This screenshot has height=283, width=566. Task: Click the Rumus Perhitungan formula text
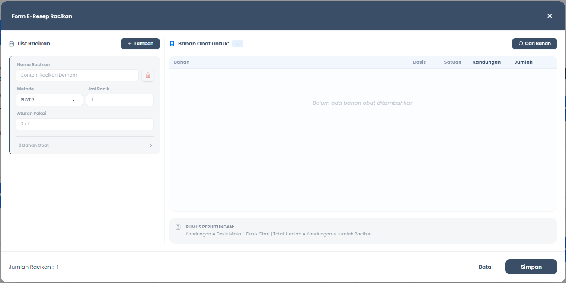pos(278,234)
